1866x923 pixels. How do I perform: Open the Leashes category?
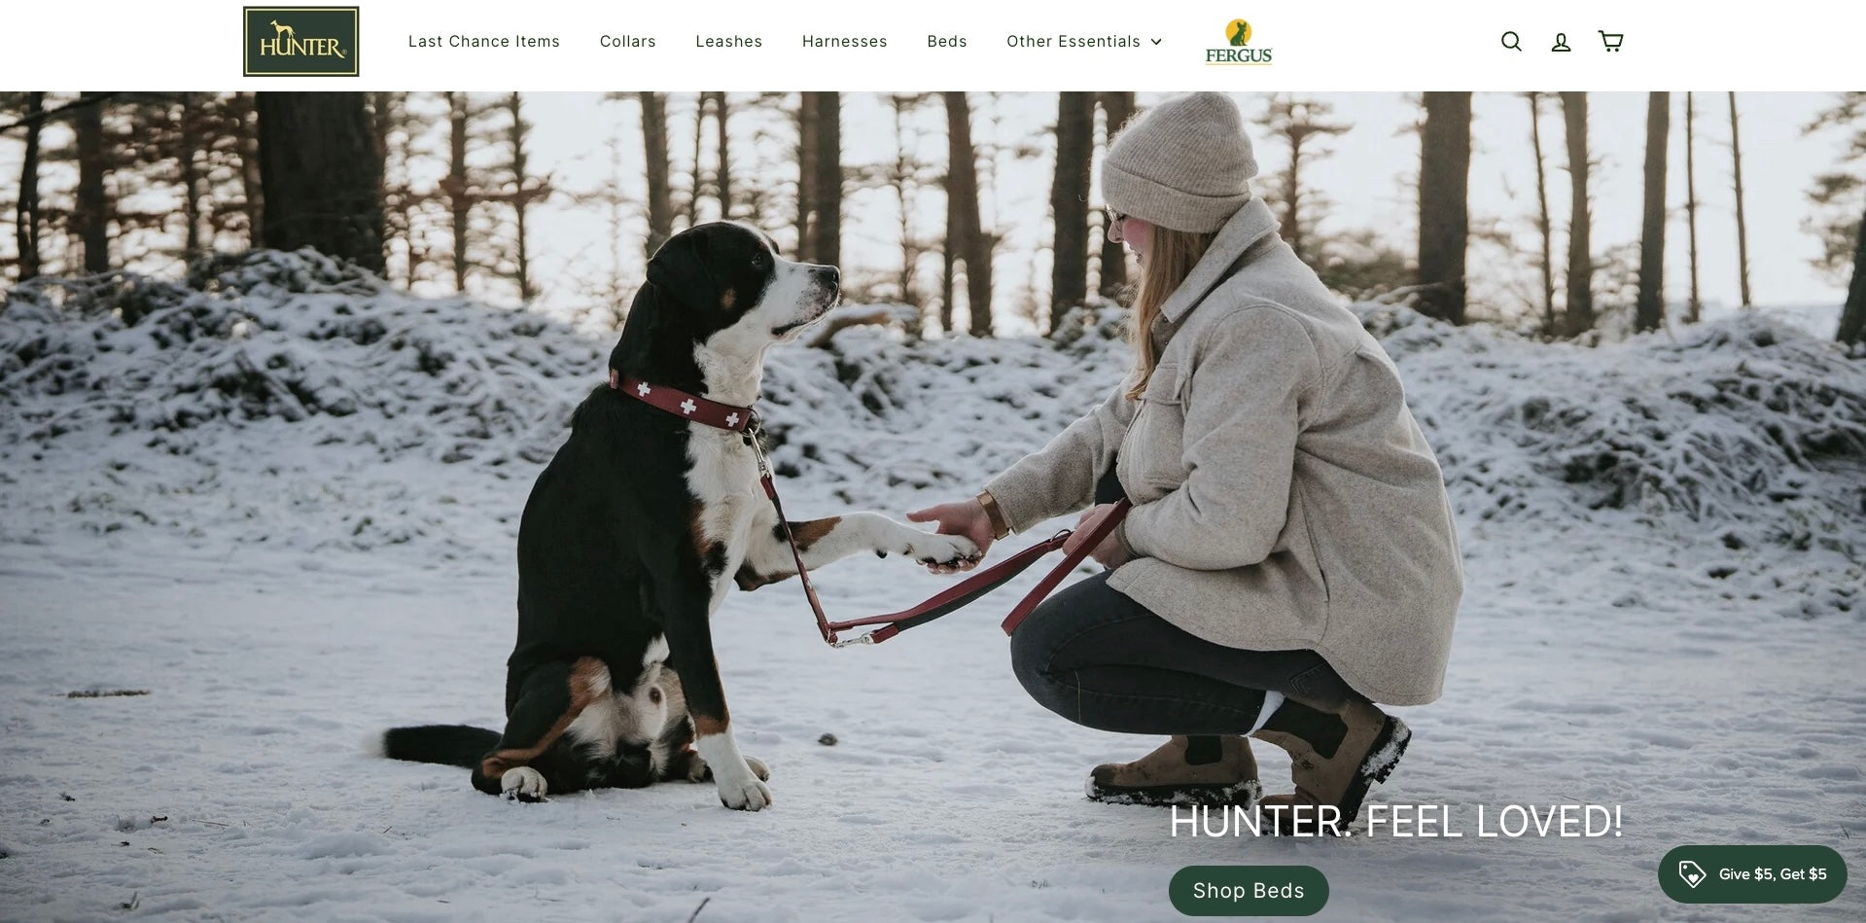coord(729,41)
